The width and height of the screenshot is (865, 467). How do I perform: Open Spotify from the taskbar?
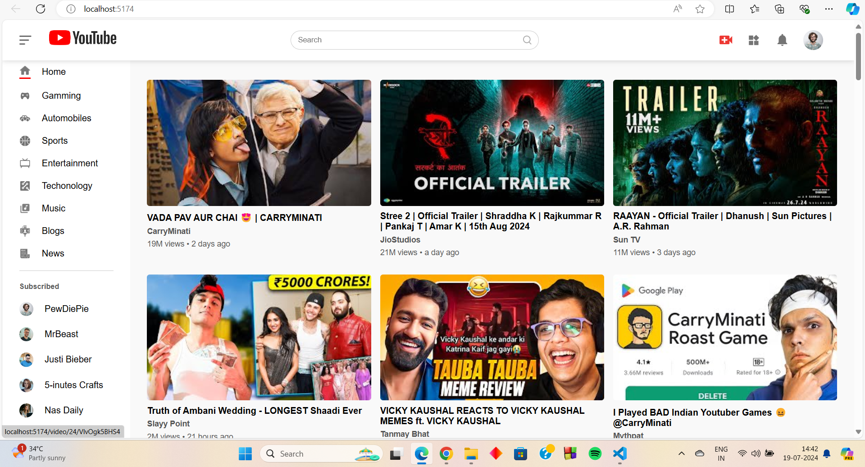pos(595,453)
